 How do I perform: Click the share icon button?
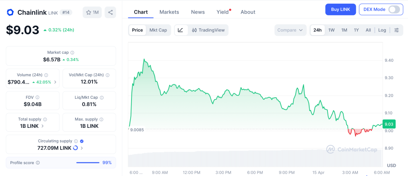tap(110, 12)
